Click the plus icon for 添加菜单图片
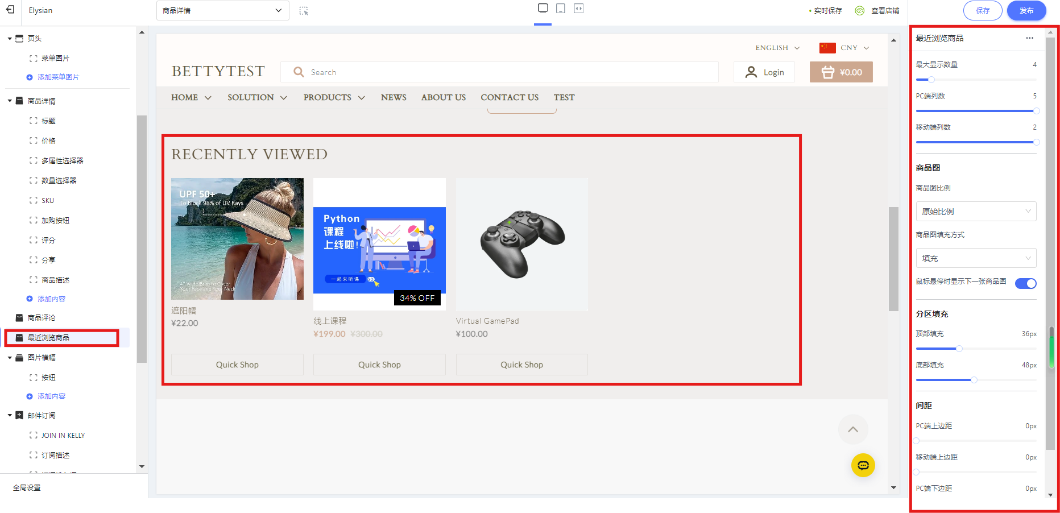This screenshot has width=1060, height=513. (30, 77)
